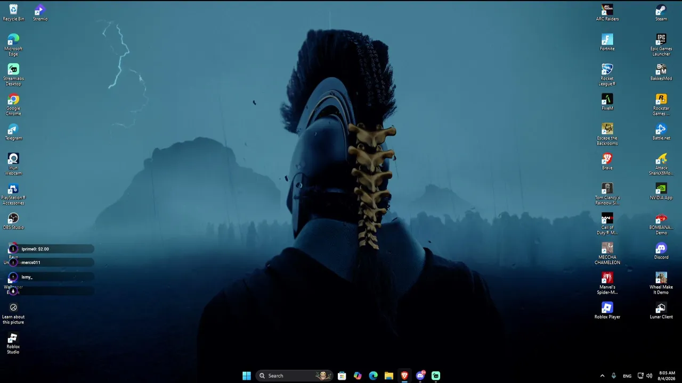Launch NVIDIA App desktop shortcut
The width and height of the screenshot is (682, 383).
coord(661,191)
